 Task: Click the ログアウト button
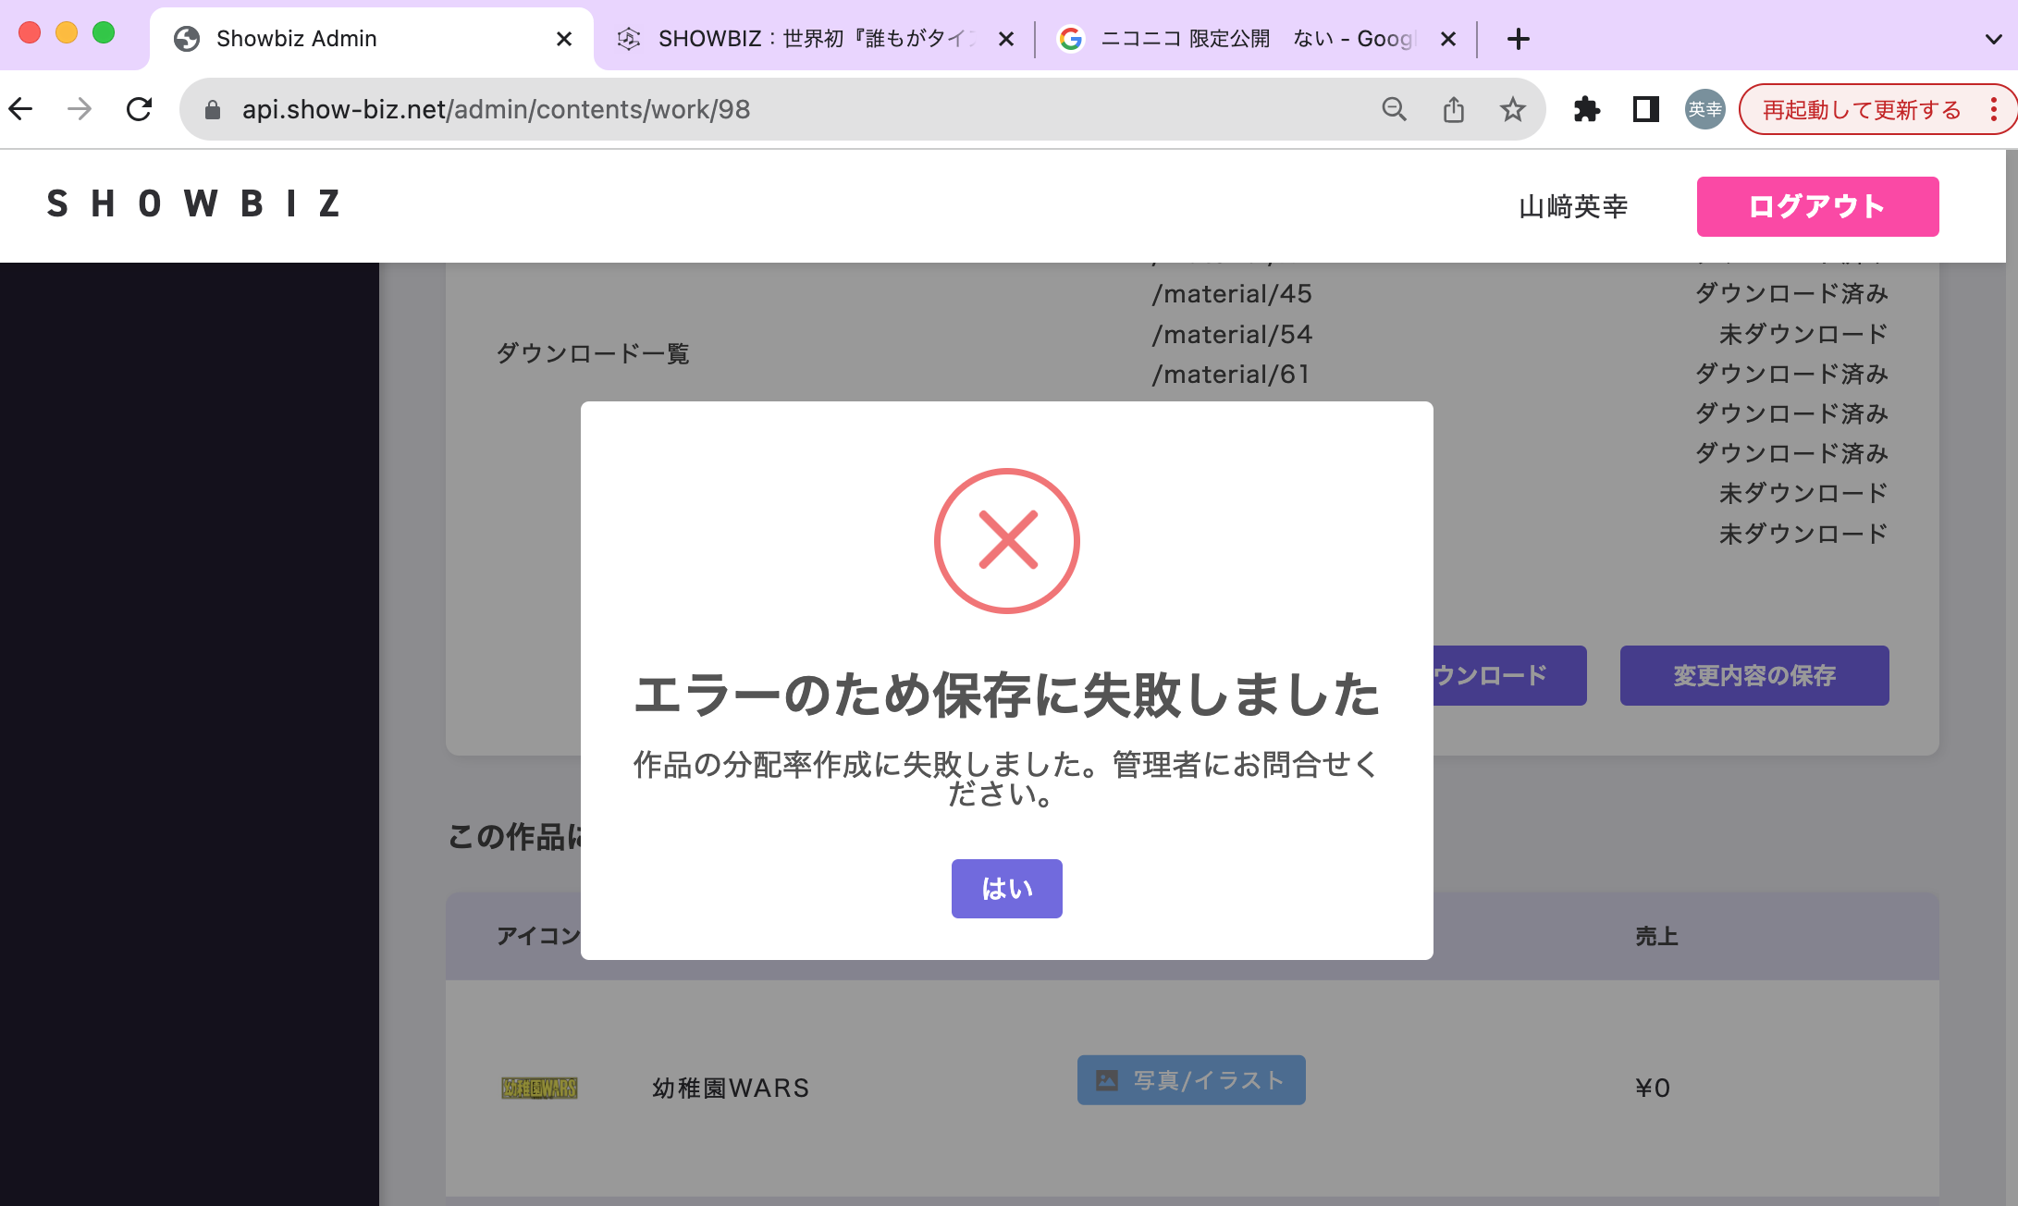point(1817,206)
